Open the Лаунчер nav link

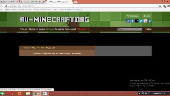pyautogui.click(x=50, y=29)
